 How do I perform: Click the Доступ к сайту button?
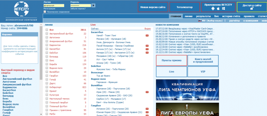click(x=252, y=7)
